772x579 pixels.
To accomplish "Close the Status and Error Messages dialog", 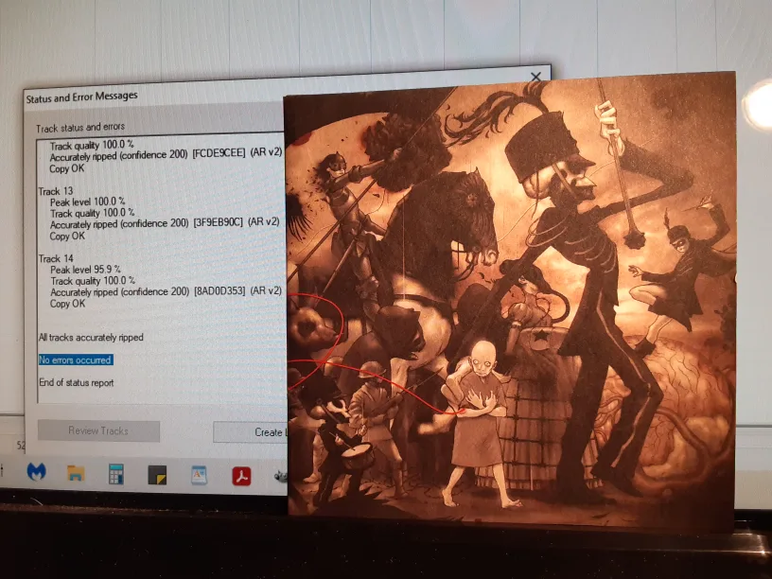I will (535, 76).
